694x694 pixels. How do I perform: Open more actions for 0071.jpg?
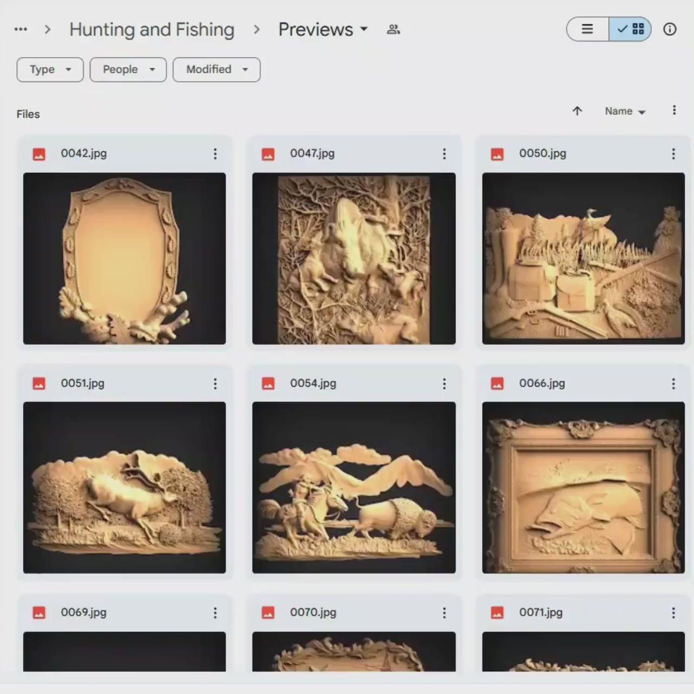[x=673, y=613]
